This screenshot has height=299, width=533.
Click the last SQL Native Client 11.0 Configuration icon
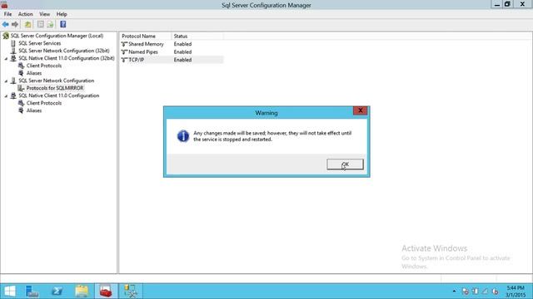point(13,96)
